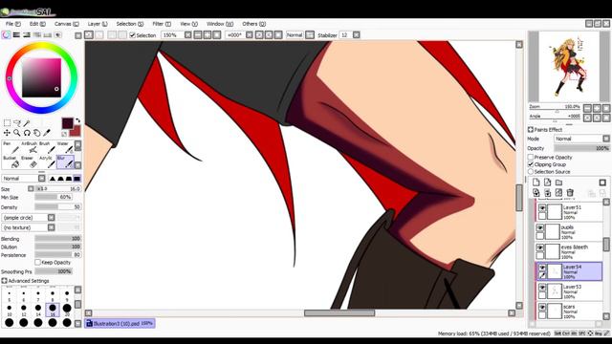612x344 pixels.
Task: Open the (no texture) dropdown
Action: (29, 227)
